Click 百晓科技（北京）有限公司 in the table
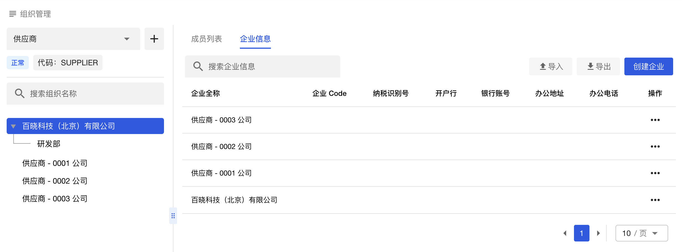 click(234, 200)
